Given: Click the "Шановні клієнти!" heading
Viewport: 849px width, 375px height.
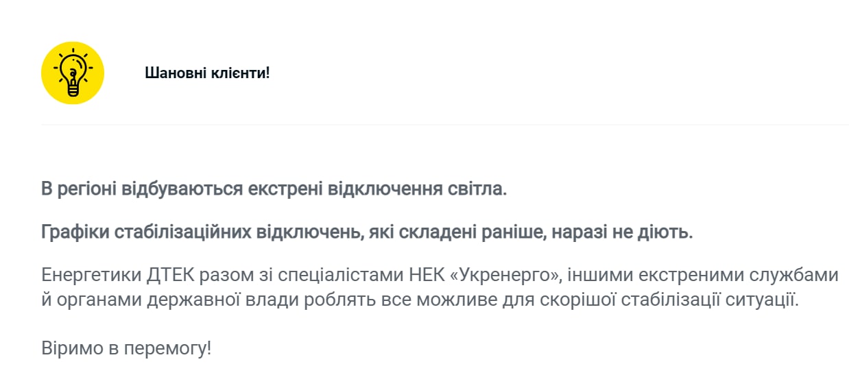Looking at the screenshot, I should tap(207, 73).
